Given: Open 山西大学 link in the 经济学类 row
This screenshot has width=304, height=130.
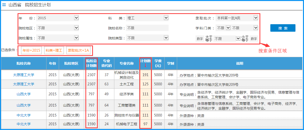Looking at the screenshot, I should [24, 94].
